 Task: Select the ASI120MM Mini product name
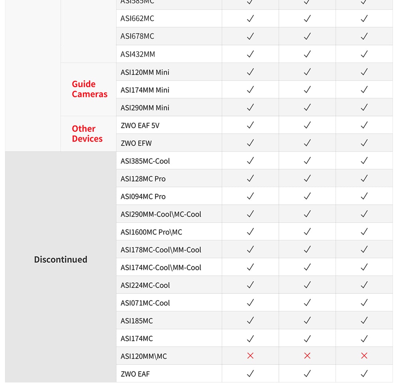pyautogui.click(x=145, y=72)
